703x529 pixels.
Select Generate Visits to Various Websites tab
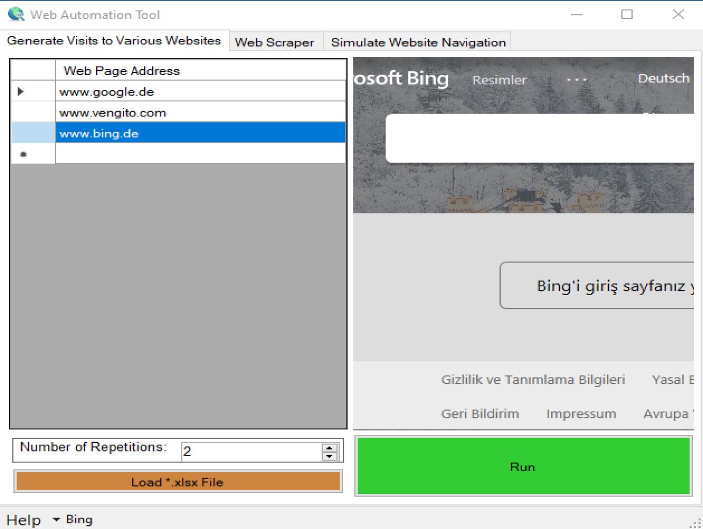click(114, 40)
